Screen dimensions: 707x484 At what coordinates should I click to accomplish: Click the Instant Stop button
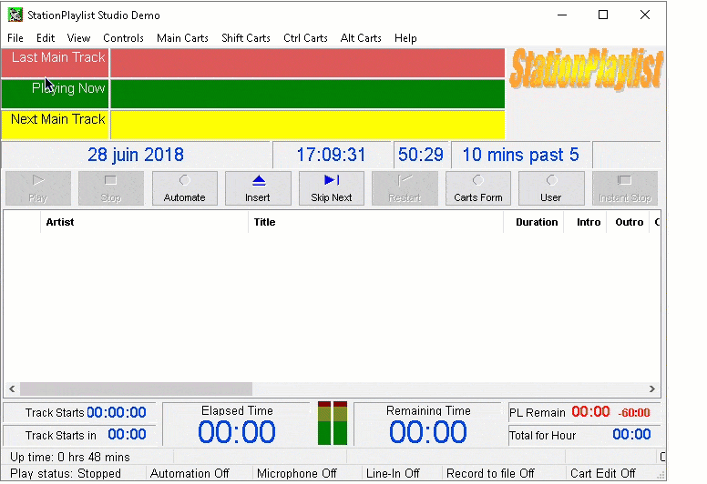coord(625,188)
